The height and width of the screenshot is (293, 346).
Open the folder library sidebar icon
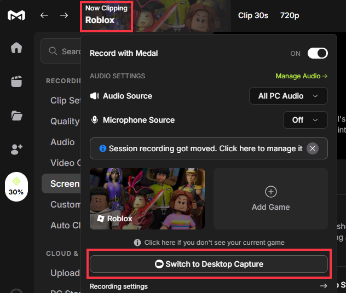click(x=16, y=115)
